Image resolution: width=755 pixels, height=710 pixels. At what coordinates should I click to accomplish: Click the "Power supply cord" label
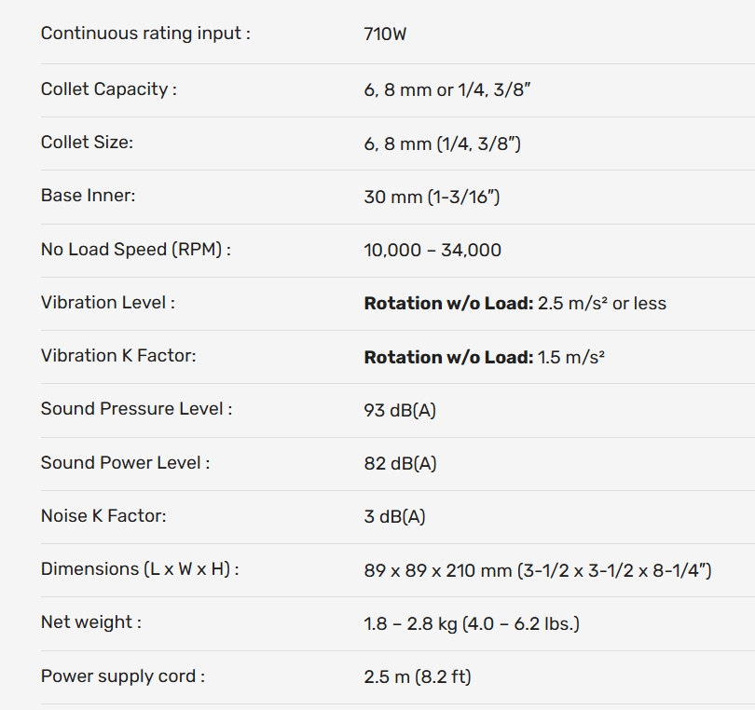coord(123,676)
